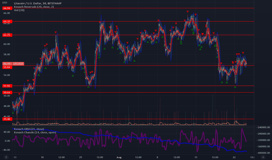Viewport: 272px width, 160px height.
Task: Click the 51.92 horizontal line price label
Action: [x=7, y=86]
